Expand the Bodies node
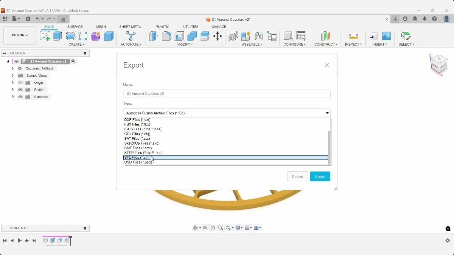 click(13, 90)
